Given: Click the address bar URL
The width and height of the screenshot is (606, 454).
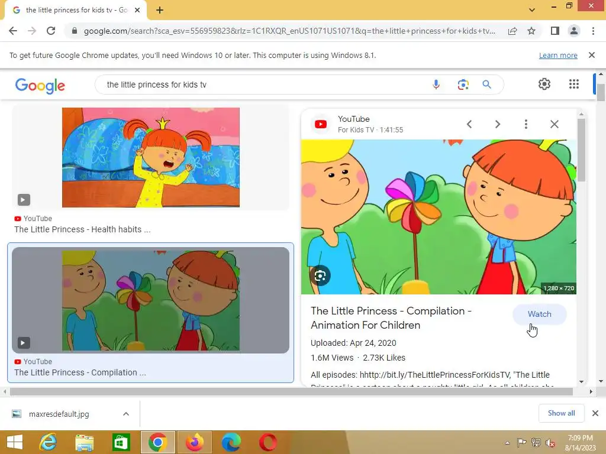Looking at the screenshot, I should (289, 31).
